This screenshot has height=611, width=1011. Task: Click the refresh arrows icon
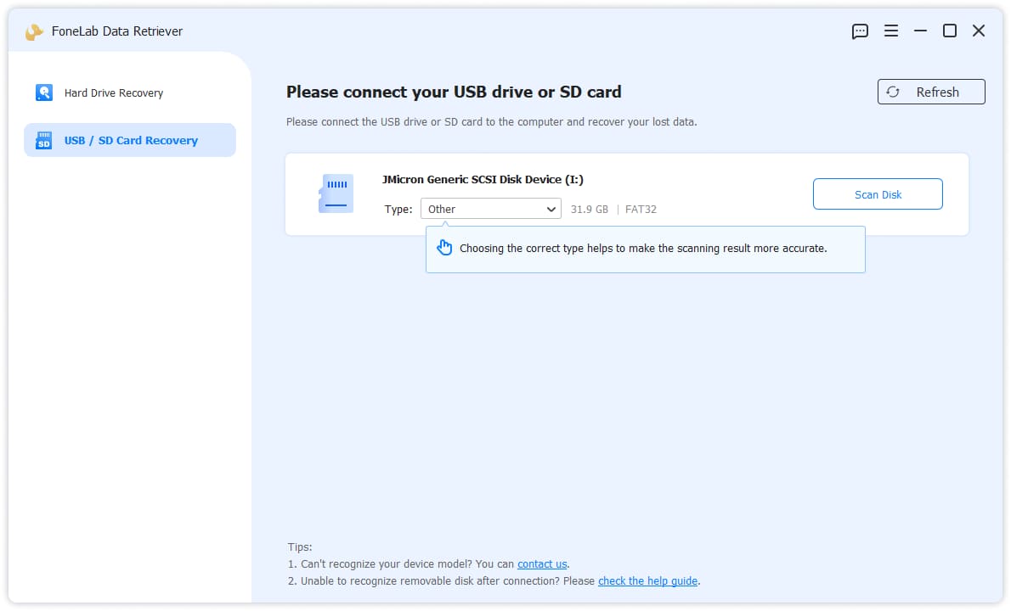pyautogui.click(x=892, y=92)
